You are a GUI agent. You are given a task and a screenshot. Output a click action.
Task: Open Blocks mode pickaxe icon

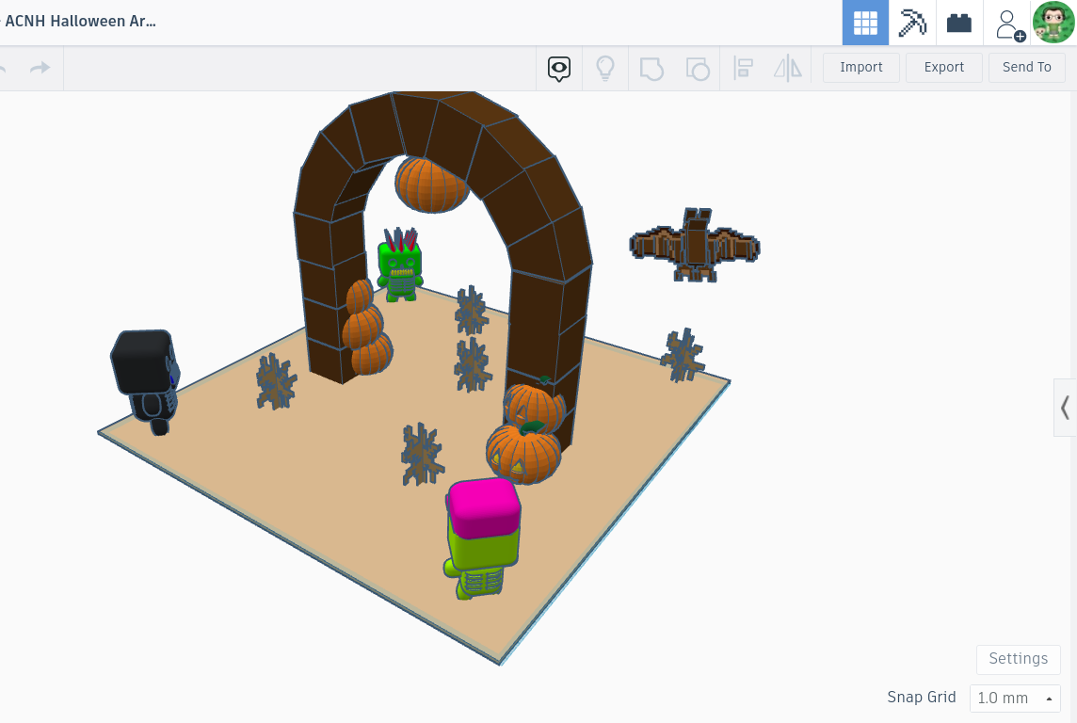coord(912,23)
